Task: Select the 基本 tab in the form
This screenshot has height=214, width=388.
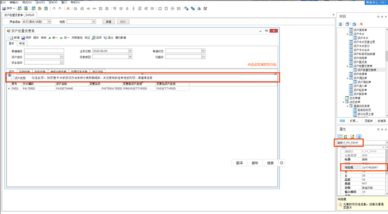Action: pos(12,44)
